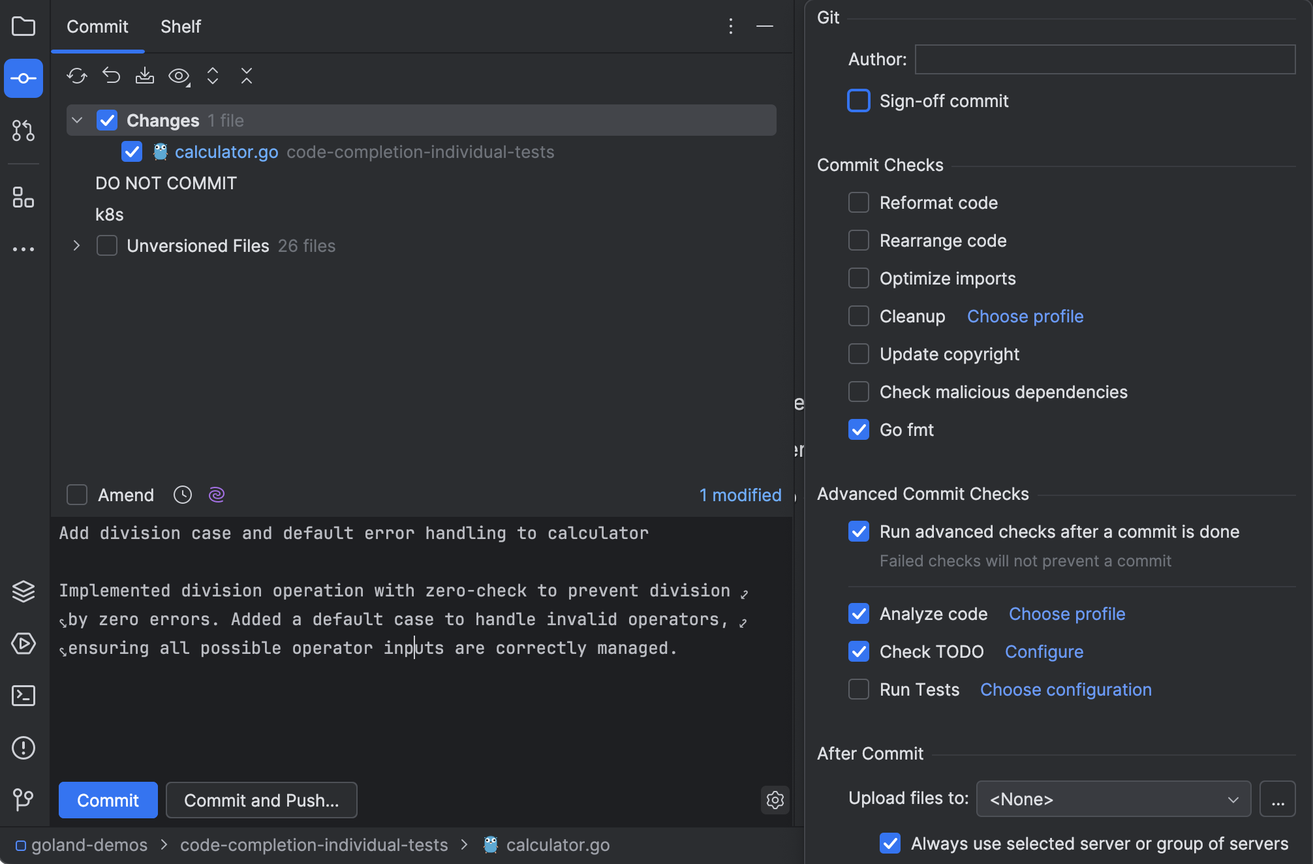Open the Upload files to dropdown
This screenshot has height=864, width=1313.
coord(1113,799)
